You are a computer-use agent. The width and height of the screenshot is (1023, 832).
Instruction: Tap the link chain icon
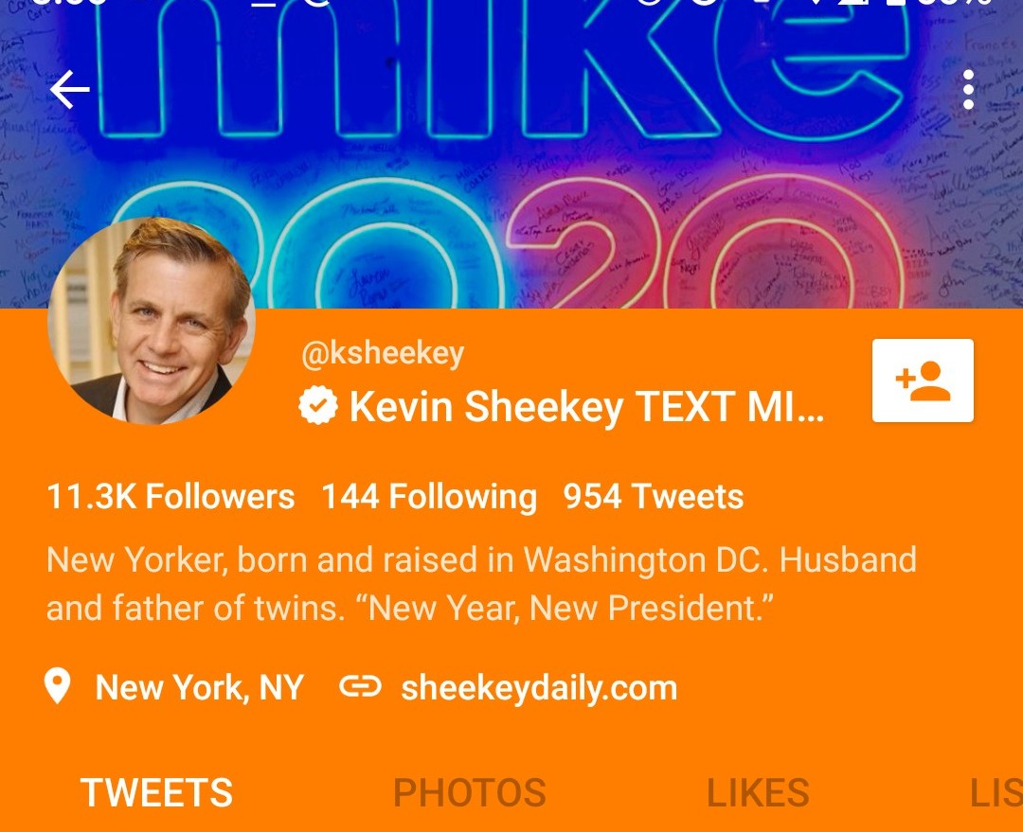click(360, 686)
